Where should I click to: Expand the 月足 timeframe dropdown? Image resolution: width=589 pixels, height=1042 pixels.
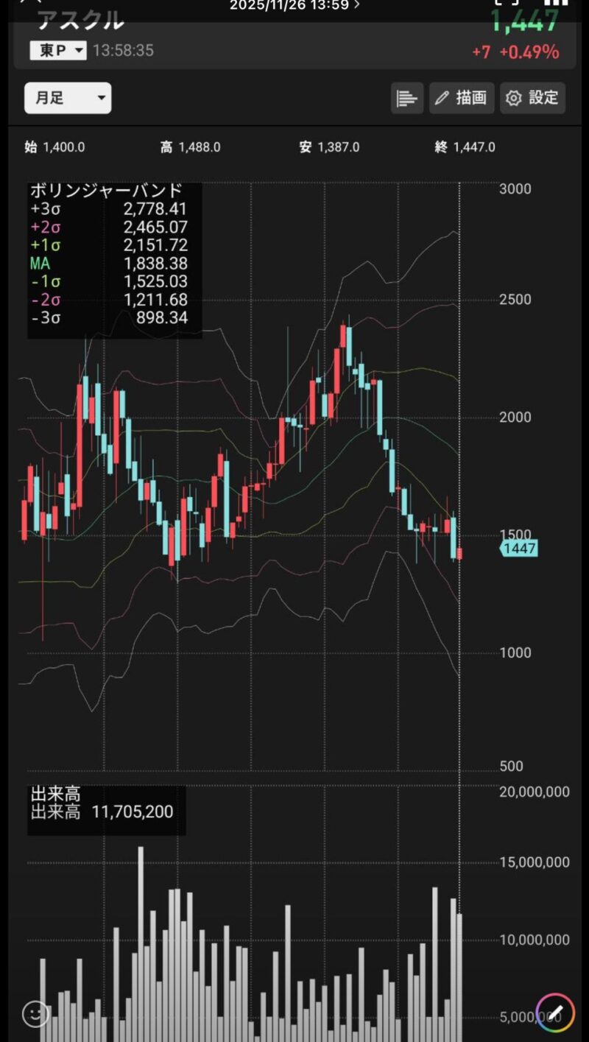coord(68,98)
